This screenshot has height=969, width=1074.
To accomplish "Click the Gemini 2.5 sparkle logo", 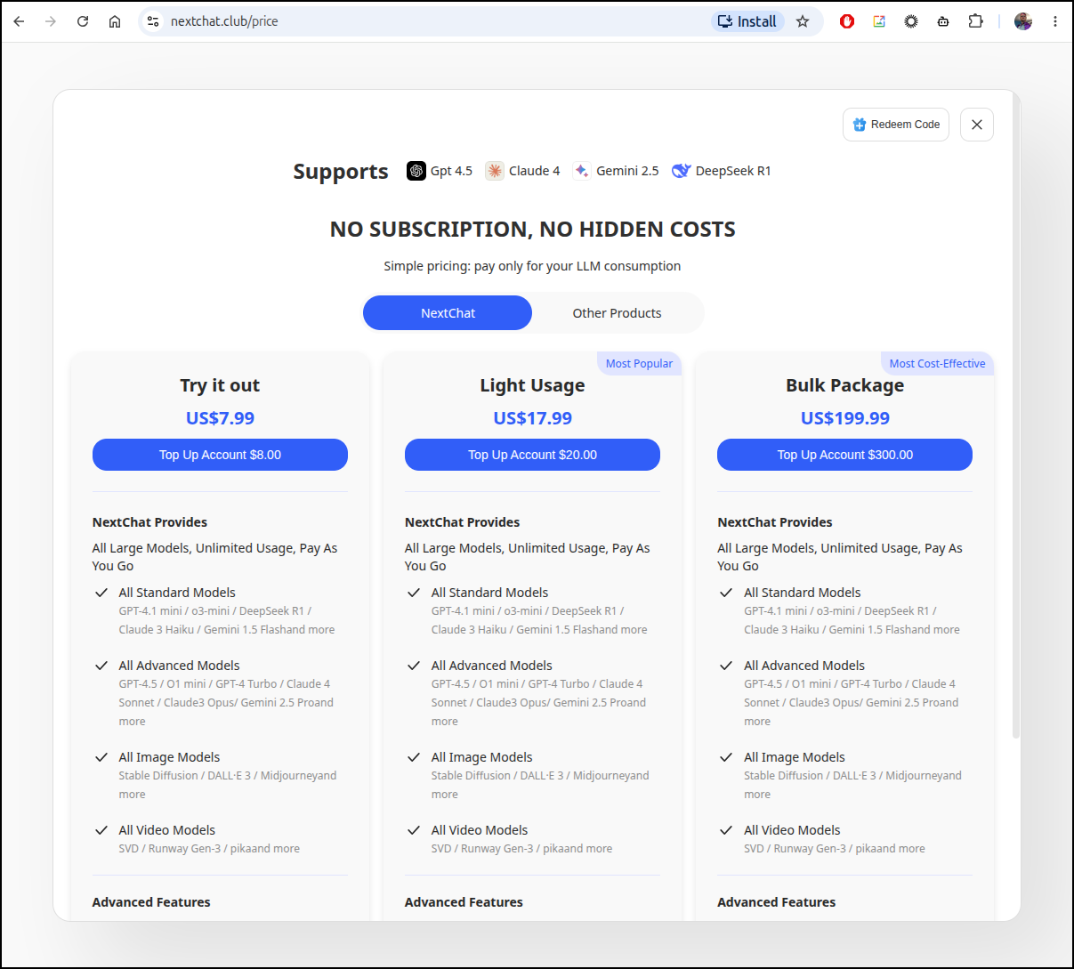I will pos(581,171).
